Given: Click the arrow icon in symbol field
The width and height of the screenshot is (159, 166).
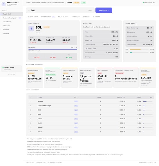Looking at the screenshot, I should [29, 10].
